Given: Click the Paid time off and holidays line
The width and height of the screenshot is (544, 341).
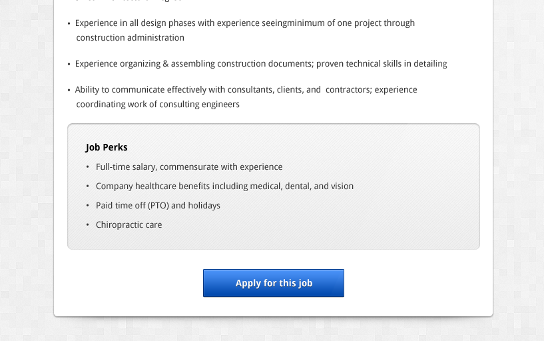Looking at the screenshot, I should [x=158, y=206].
